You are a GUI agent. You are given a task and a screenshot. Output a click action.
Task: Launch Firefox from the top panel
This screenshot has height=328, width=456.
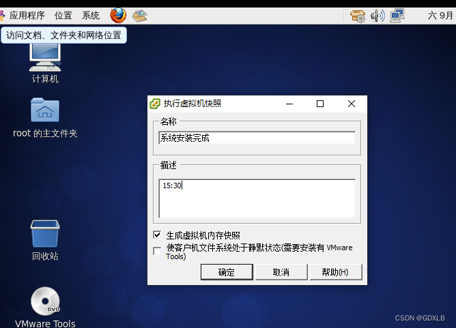118,16
